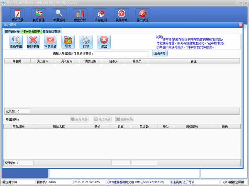Click 单据编号 label above product table
This screenshot has height=186, width=249.
point(12,120)
